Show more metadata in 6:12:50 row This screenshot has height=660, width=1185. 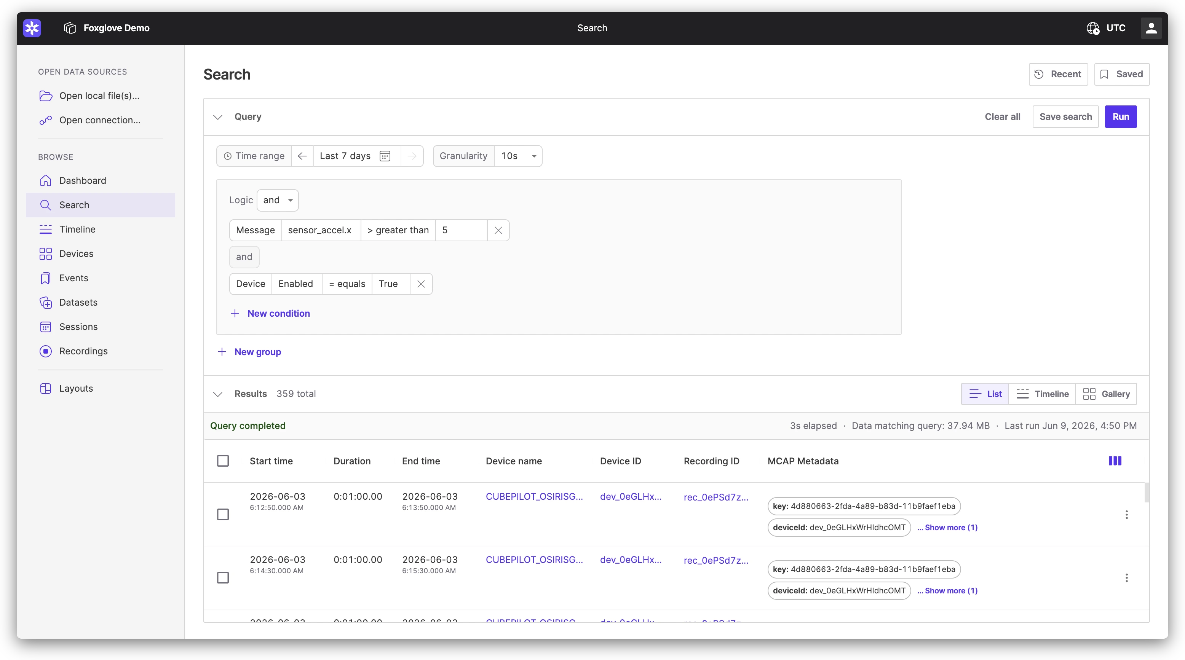point(947,528)
